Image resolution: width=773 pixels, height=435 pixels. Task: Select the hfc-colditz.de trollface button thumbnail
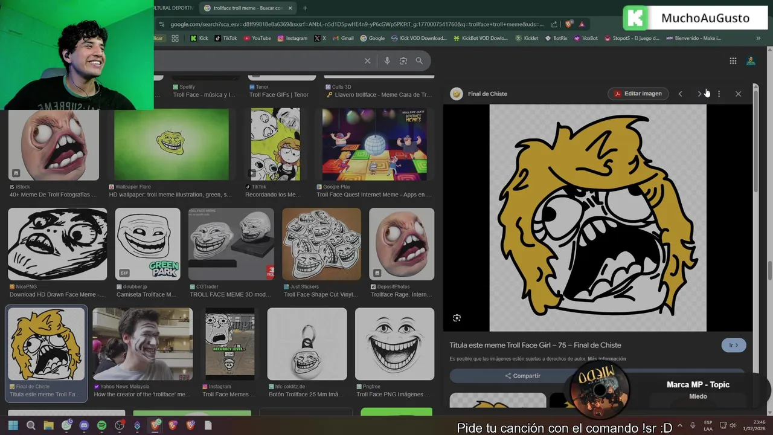(x=307, y=344)
